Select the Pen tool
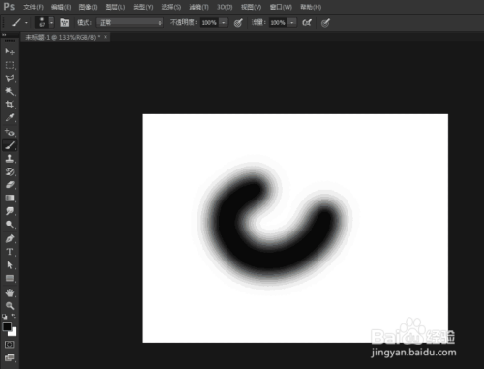 pyautogui.click(x=10, y=239)
